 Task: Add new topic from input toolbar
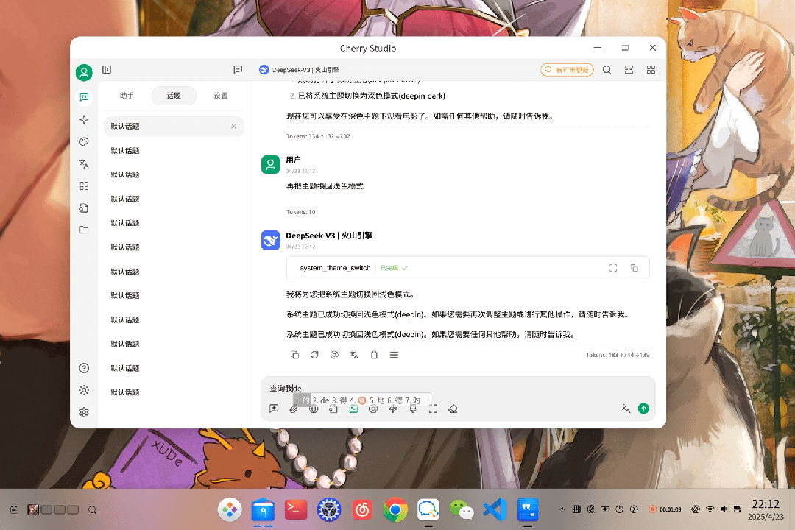click(275, 409)
